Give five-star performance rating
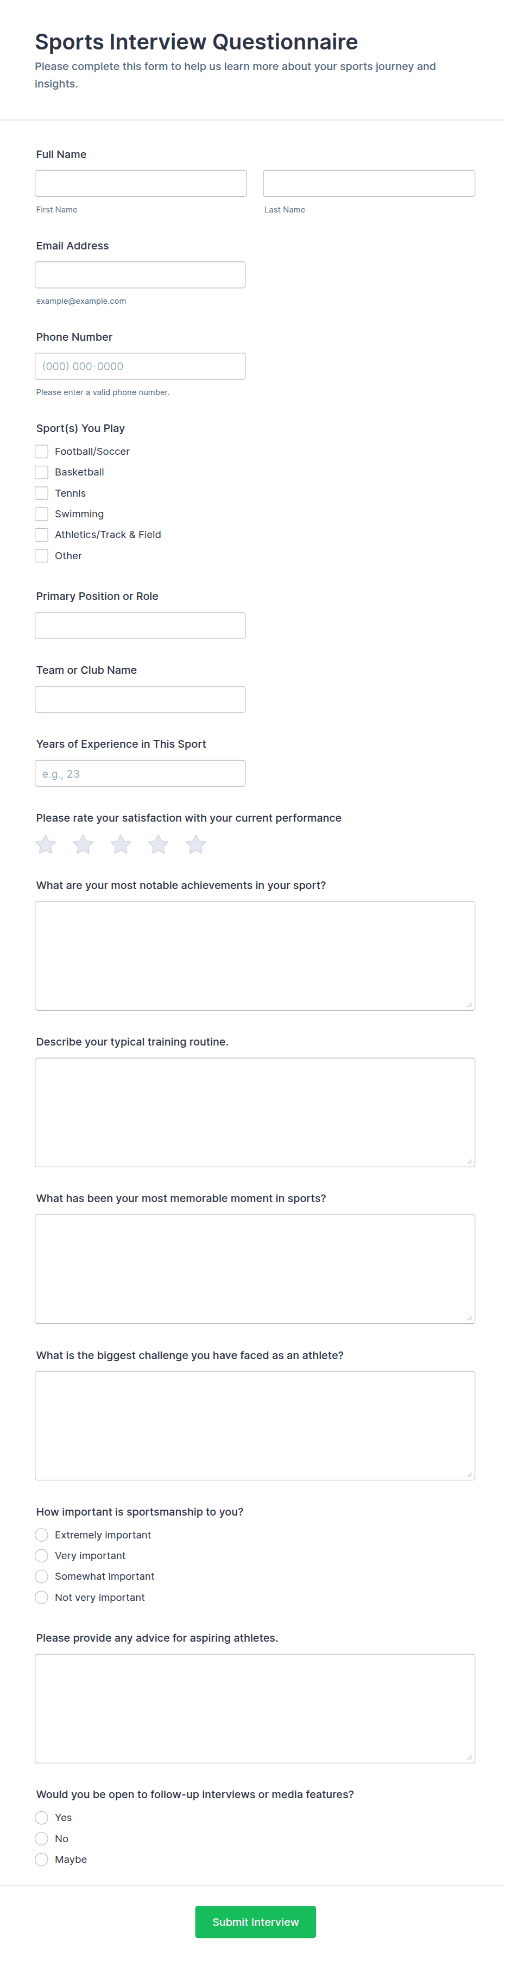 (195, 844)
